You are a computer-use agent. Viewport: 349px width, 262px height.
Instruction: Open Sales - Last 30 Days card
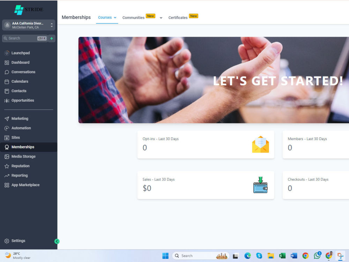pyautogui.click(x=206, y=185)
